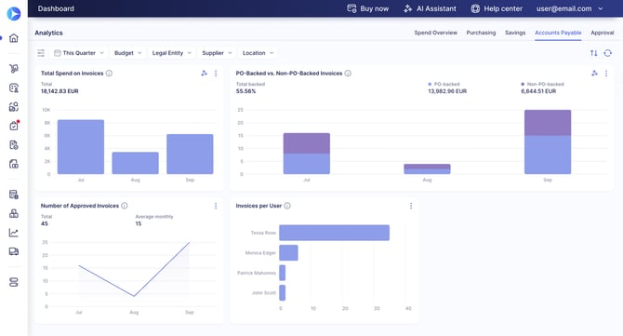Click the Sep stacked bar in PO-Backed chart

[548, 142]
